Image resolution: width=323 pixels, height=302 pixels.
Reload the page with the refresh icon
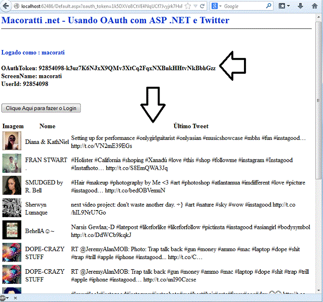point(203,6)
